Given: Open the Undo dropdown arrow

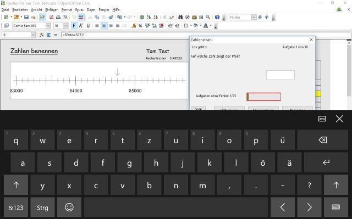Looking at the screenshot, I should 125,17.
